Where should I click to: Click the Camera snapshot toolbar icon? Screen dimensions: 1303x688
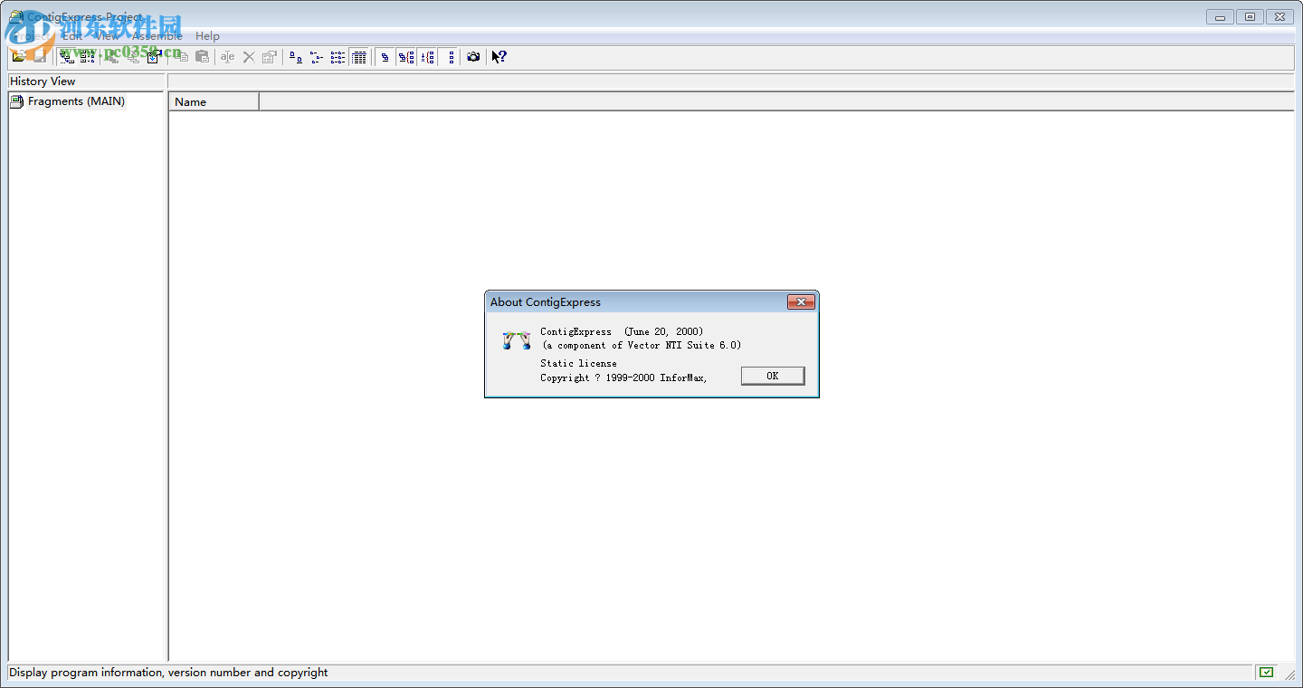point(473,56)
